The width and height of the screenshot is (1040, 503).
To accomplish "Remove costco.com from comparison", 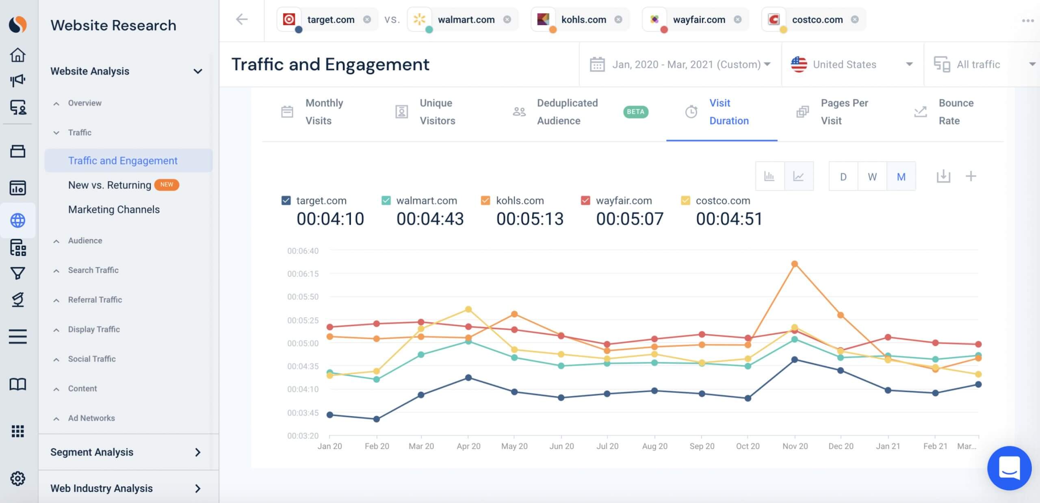I will (x=855, y=19).
